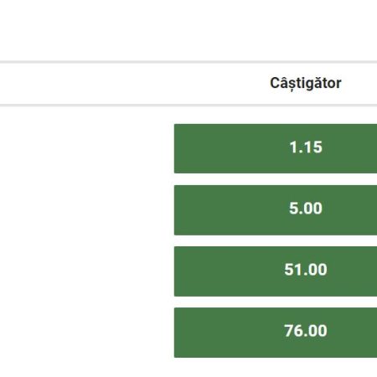Tap the last green button, 76.00
This screenshot has width=377, height=377.
(x=276, y=333)
